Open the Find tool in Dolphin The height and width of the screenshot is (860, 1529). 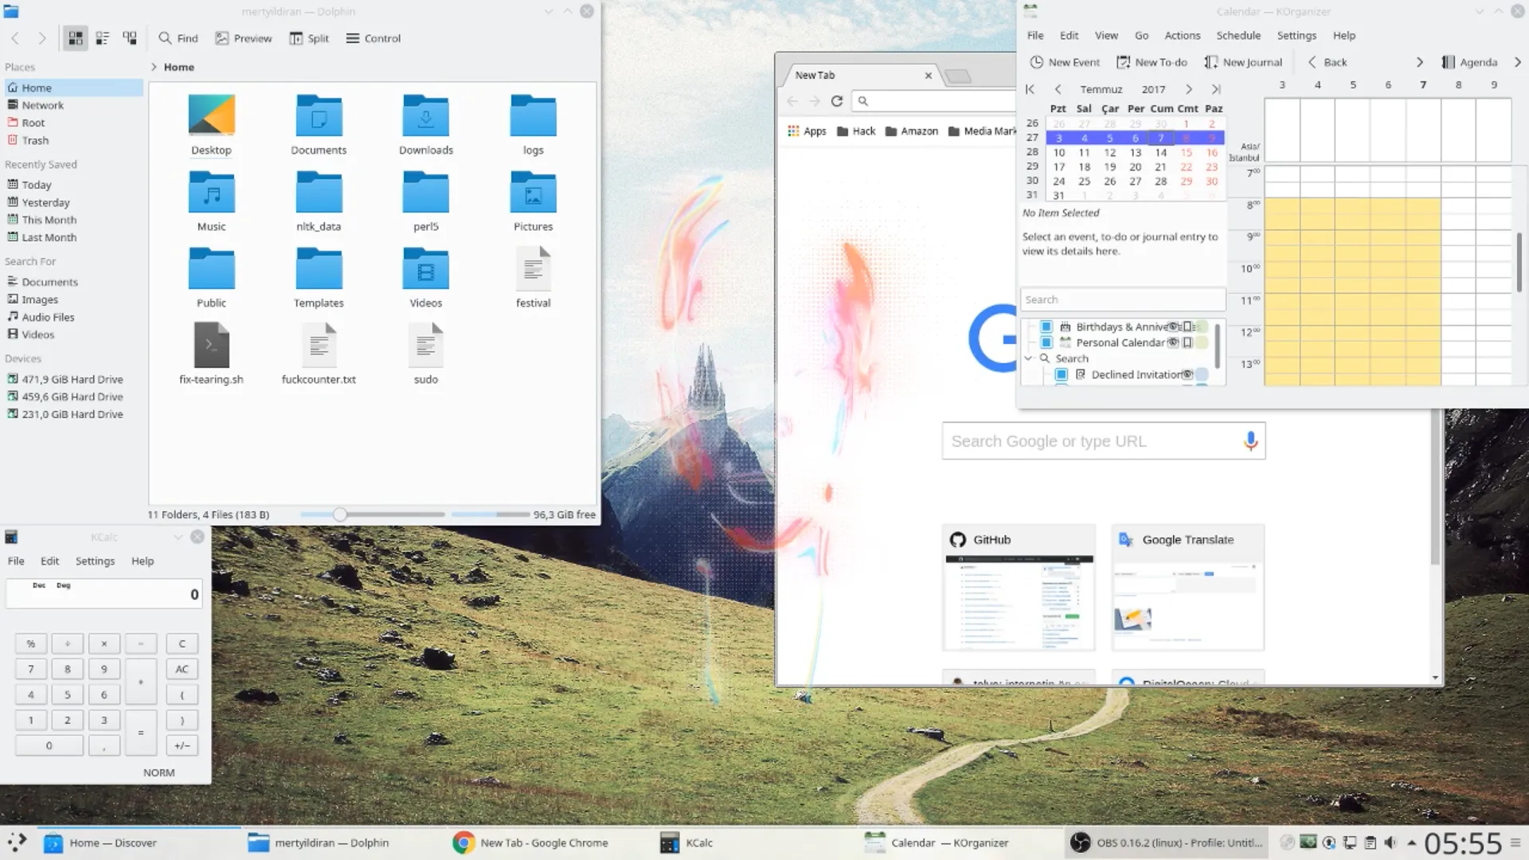[177, 37]
